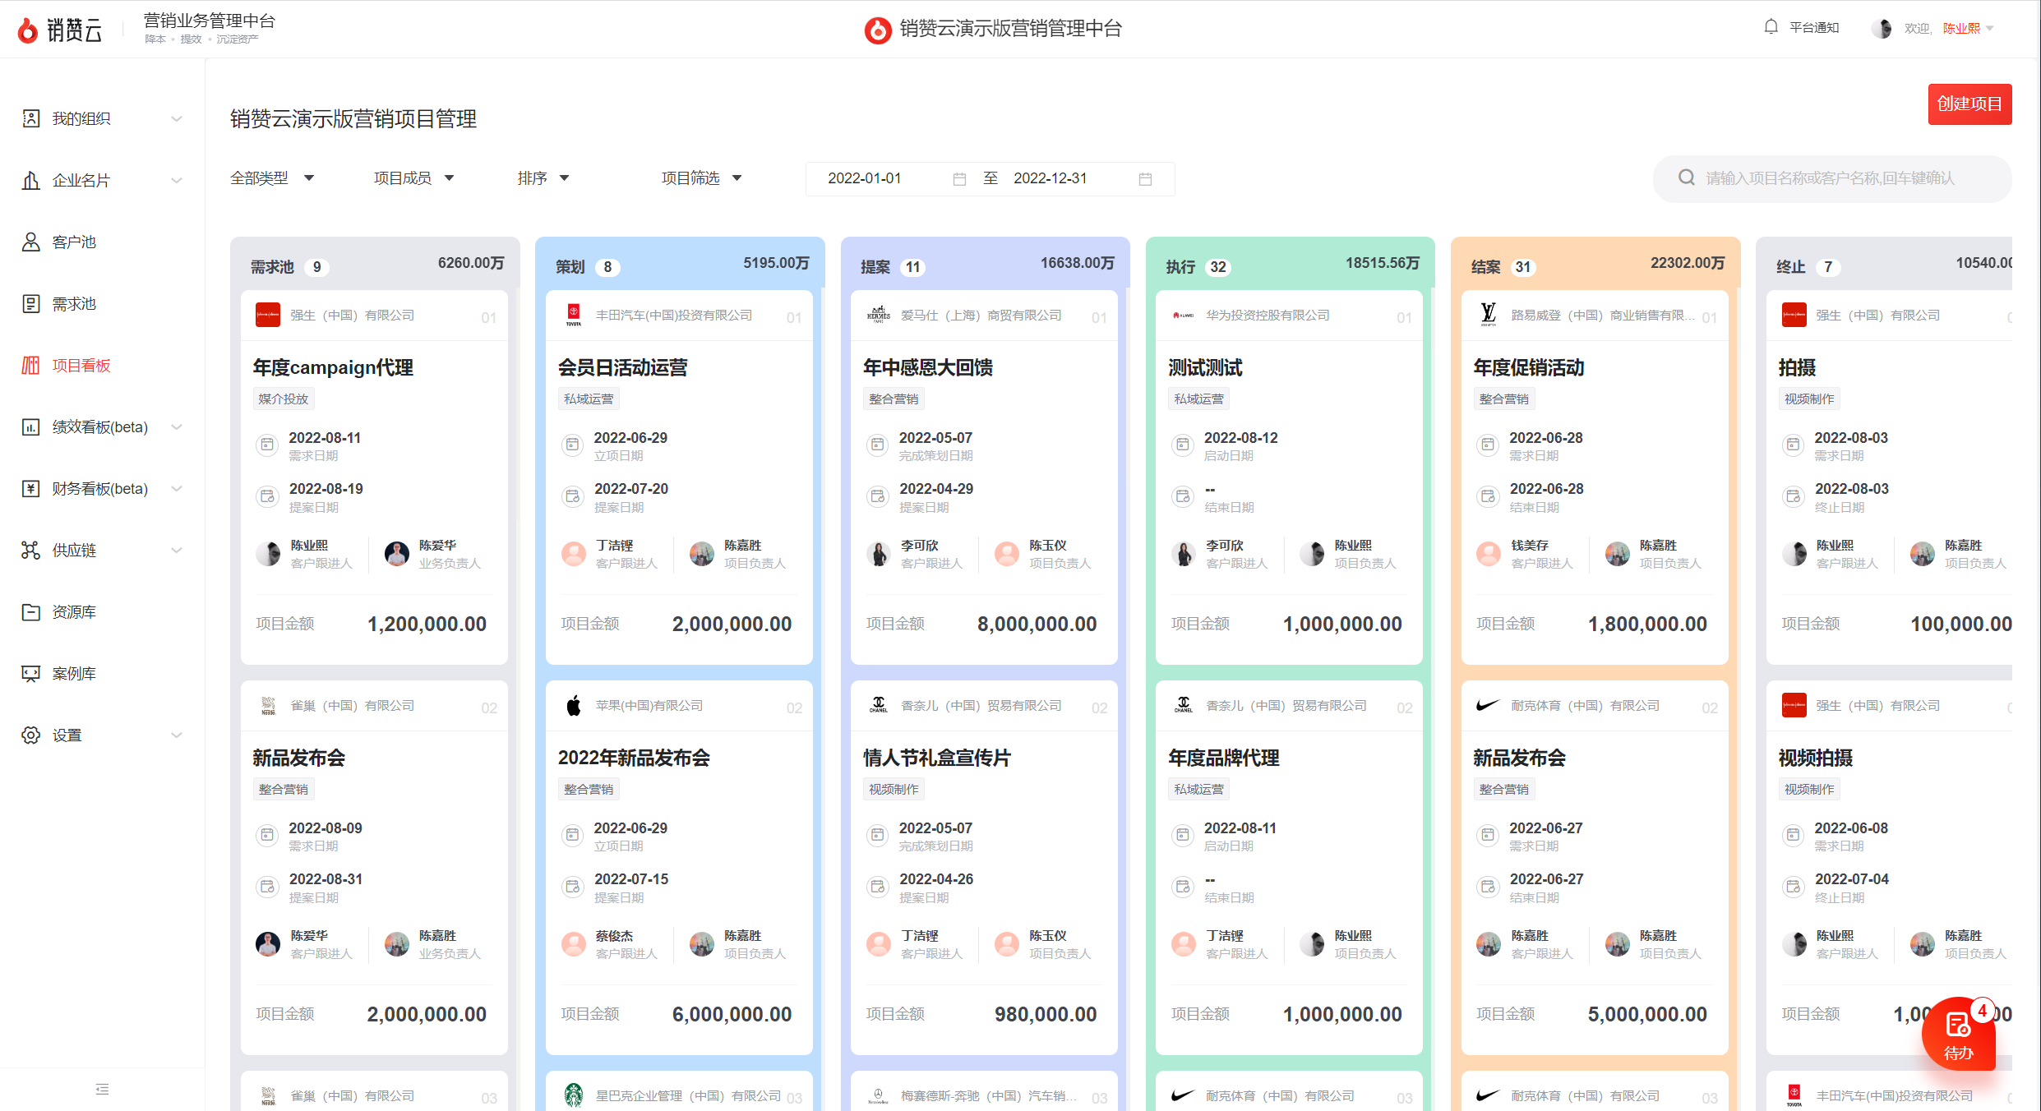Go to 客户池 in the sidebar

(x=74, y=242)
